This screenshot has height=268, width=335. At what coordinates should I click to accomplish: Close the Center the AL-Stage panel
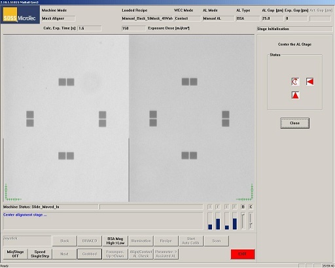coord(294,123)
